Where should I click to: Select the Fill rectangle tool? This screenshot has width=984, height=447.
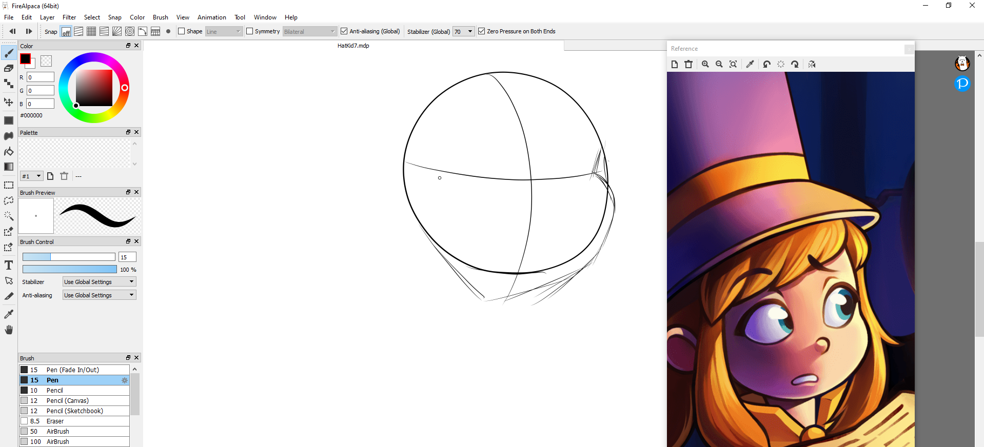[9, 120]
